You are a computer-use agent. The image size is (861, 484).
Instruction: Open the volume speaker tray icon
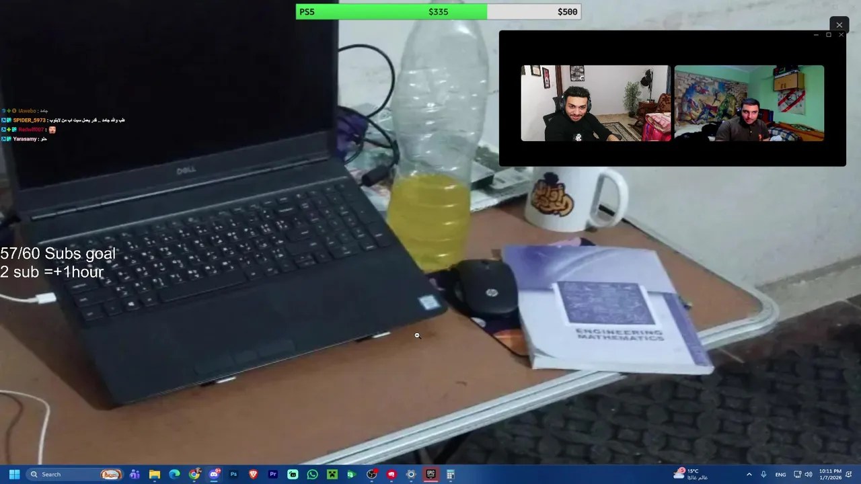point(809,474)
